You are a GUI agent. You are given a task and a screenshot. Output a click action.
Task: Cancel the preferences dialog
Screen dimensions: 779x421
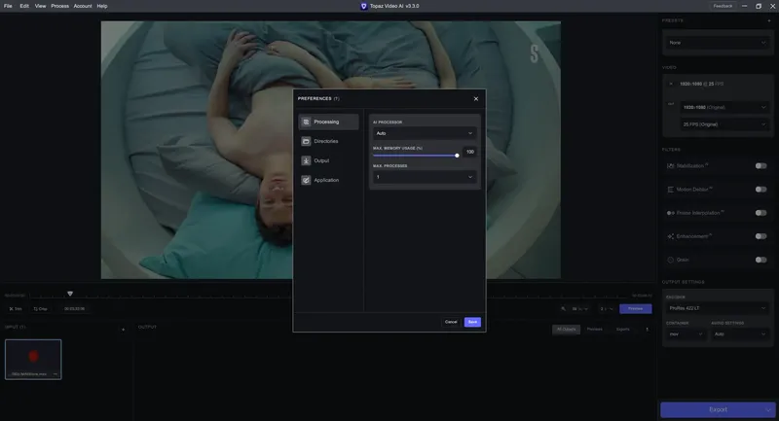point(451,322)
